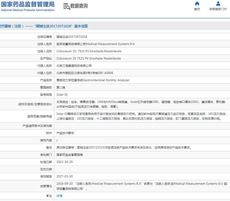Viewport: 230px width, 201px height.
Task: Select agent name 北京三惟康健科技有限公司
Action: pyautogui.click(x=74, y=66)
